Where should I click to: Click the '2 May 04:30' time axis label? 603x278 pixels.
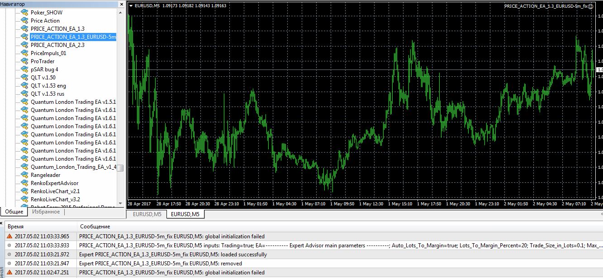(545, 204)
